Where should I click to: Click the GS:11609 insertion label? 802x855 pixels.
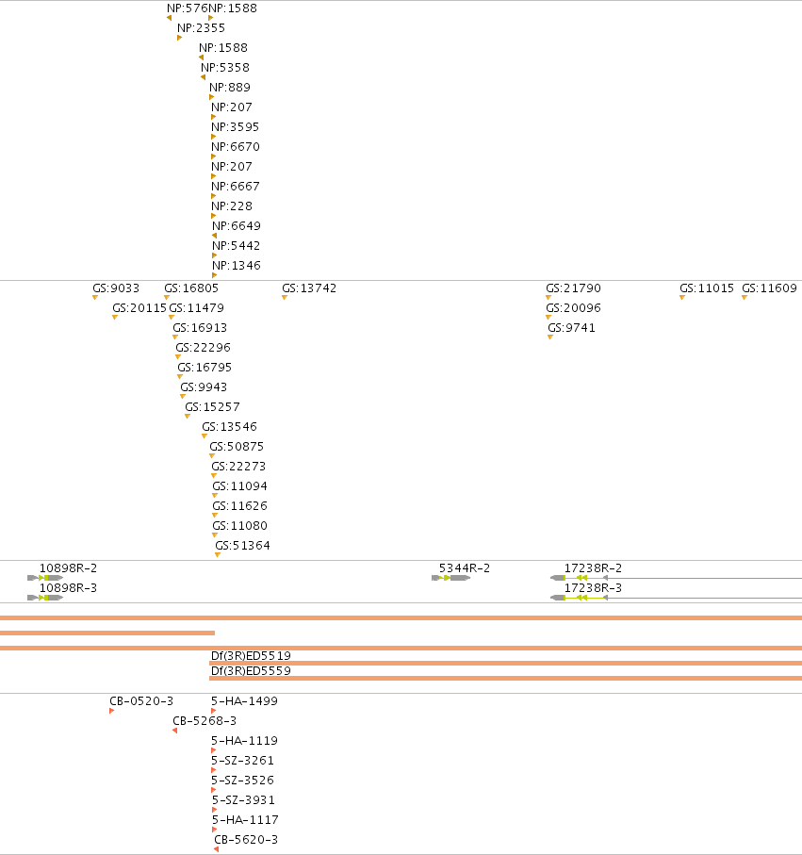(769, 288)
